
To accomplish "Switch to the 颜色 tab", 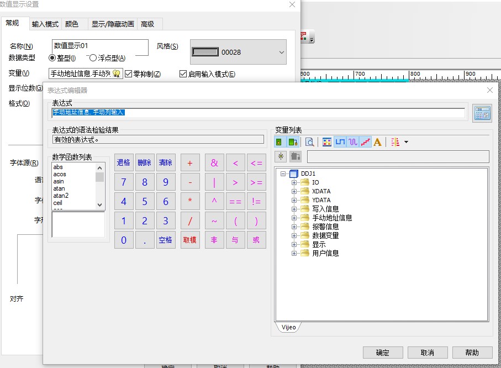I will click(72, 24).
